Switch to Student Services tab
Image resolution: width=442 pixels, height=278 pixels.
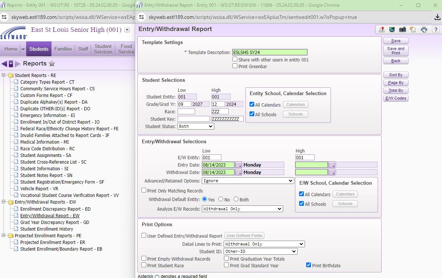pyautogui.click(x=103, y=49)
